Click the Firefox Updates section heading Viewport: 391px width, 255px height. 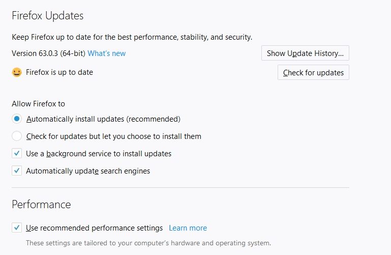(x=47, y=16)
